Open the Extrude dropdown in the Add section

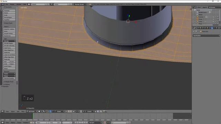(x=9, y=41)
